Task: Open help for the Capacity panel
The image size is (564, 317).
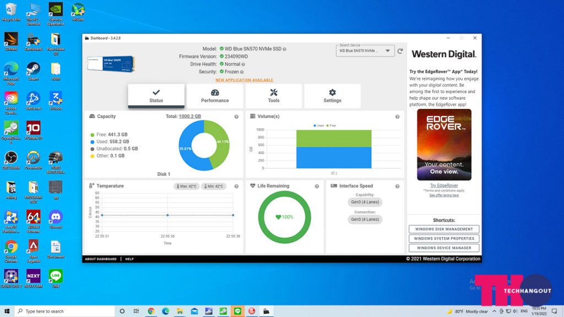Action: (236, 117)
